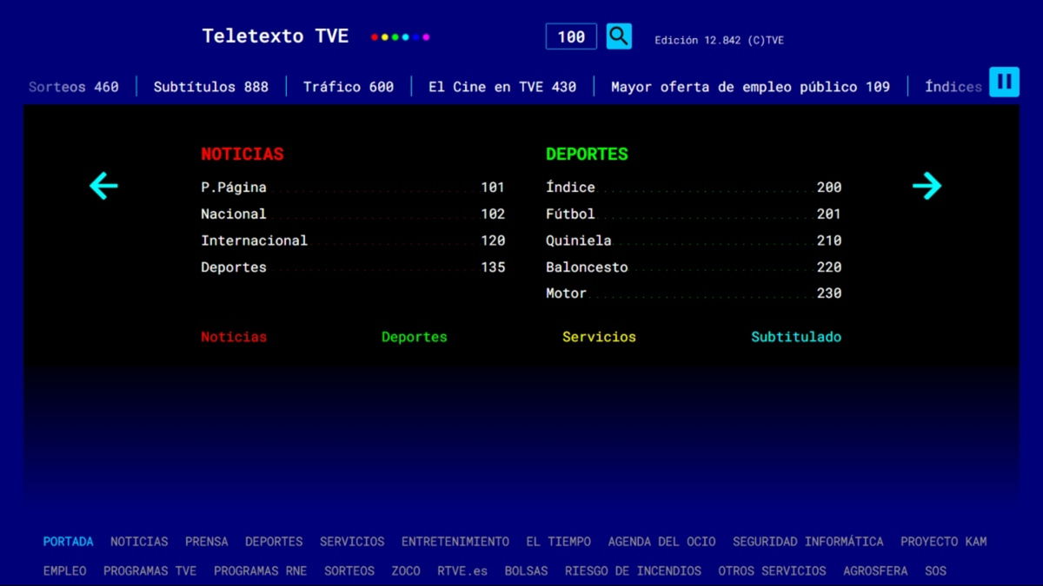1043x586 pixels.
Task: Go to next page via right arrow
Action: point(927,186)
